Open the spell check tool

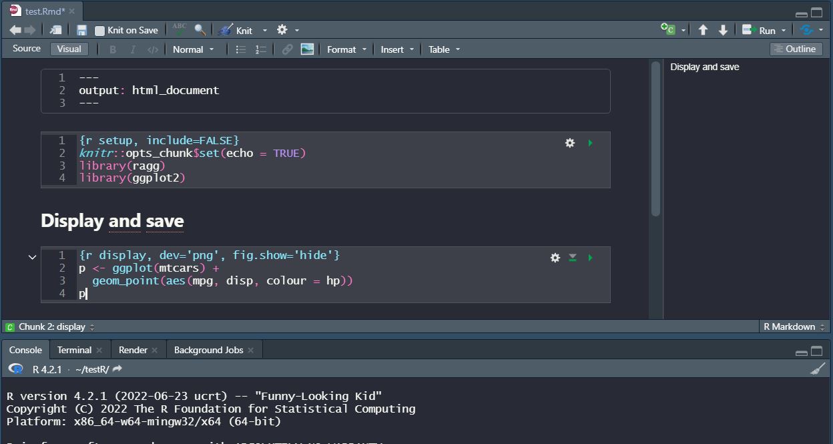[178, 29]
